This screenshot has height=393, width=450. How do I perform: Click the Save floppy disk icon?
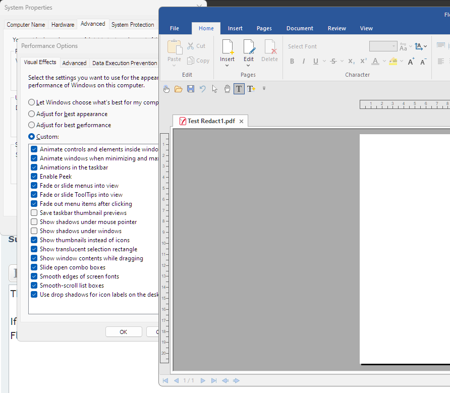[x=190, y=89]
